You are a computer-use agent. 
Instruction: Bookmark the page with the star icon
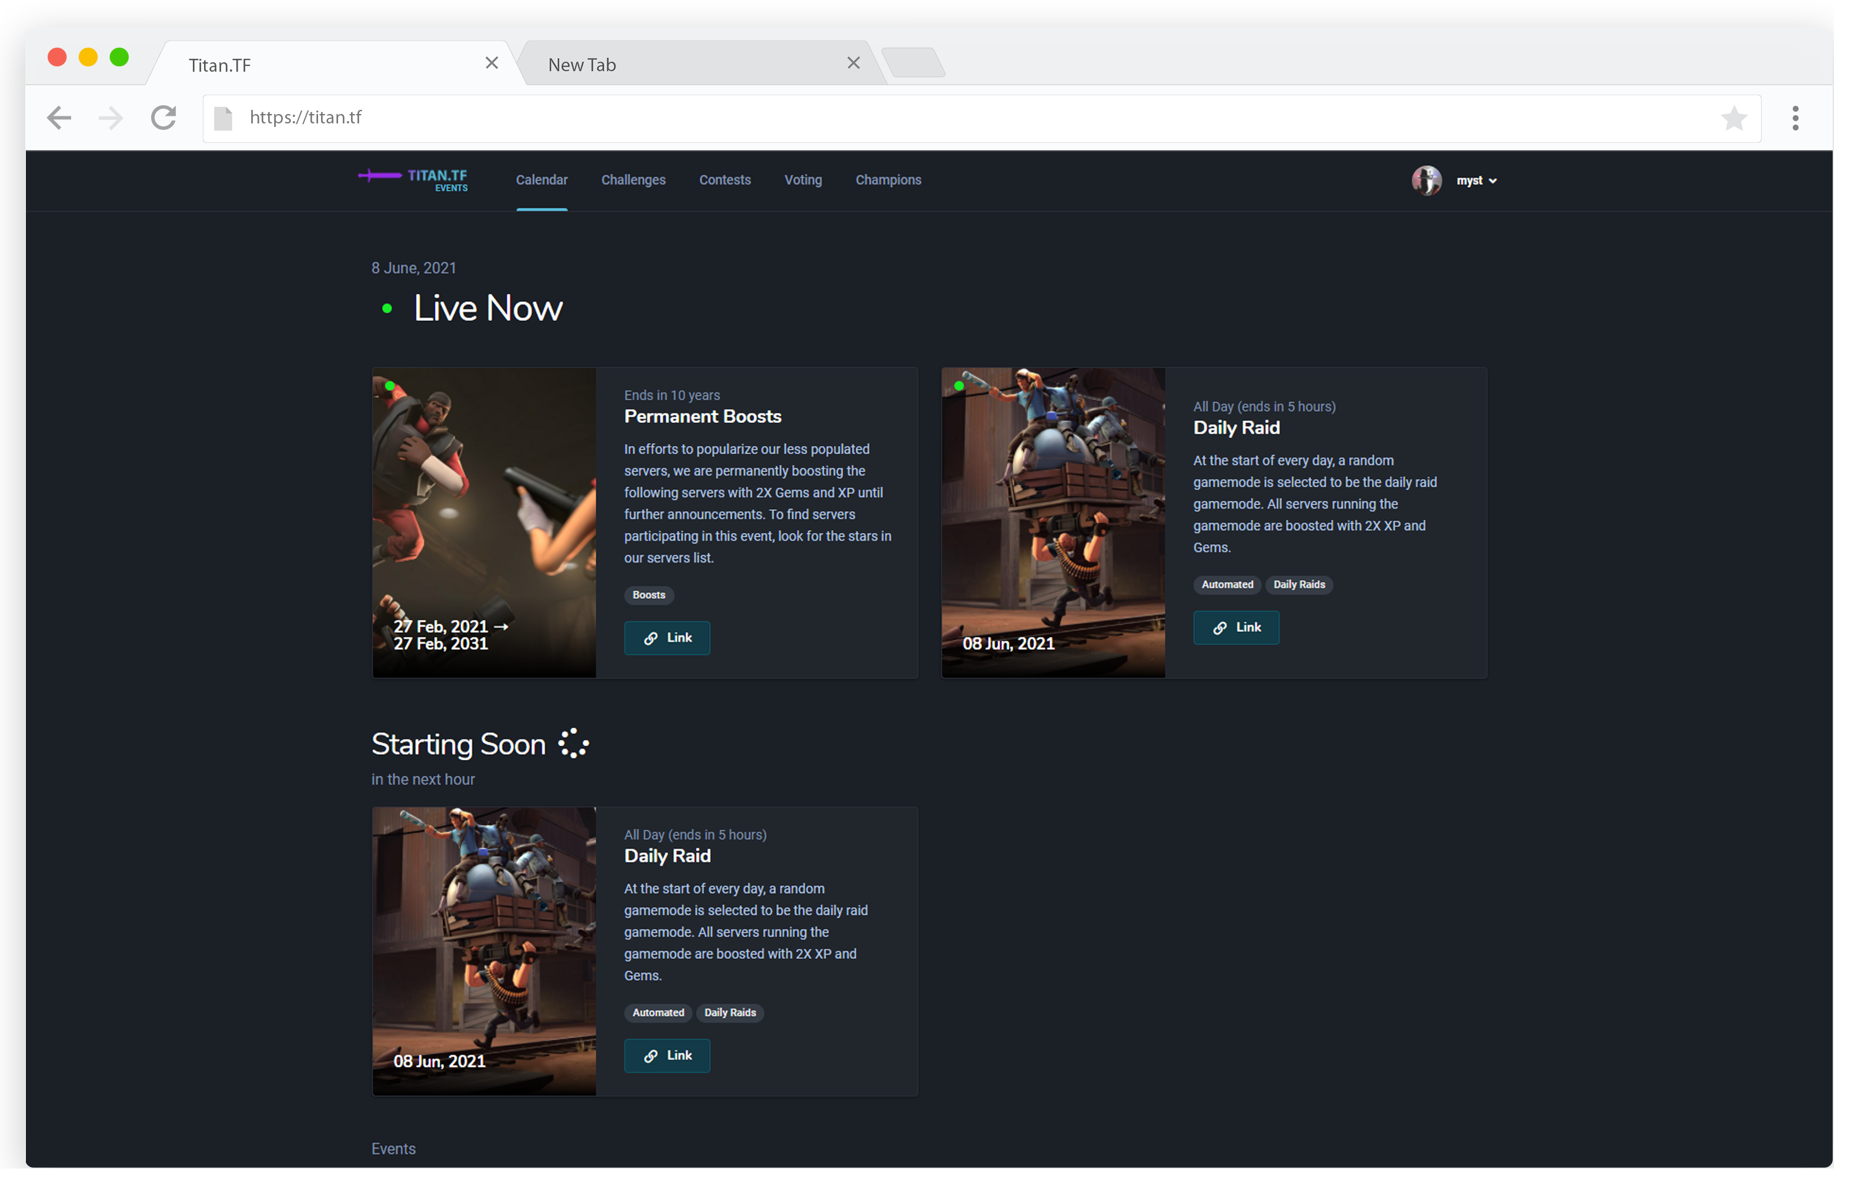pos(1733,118)
